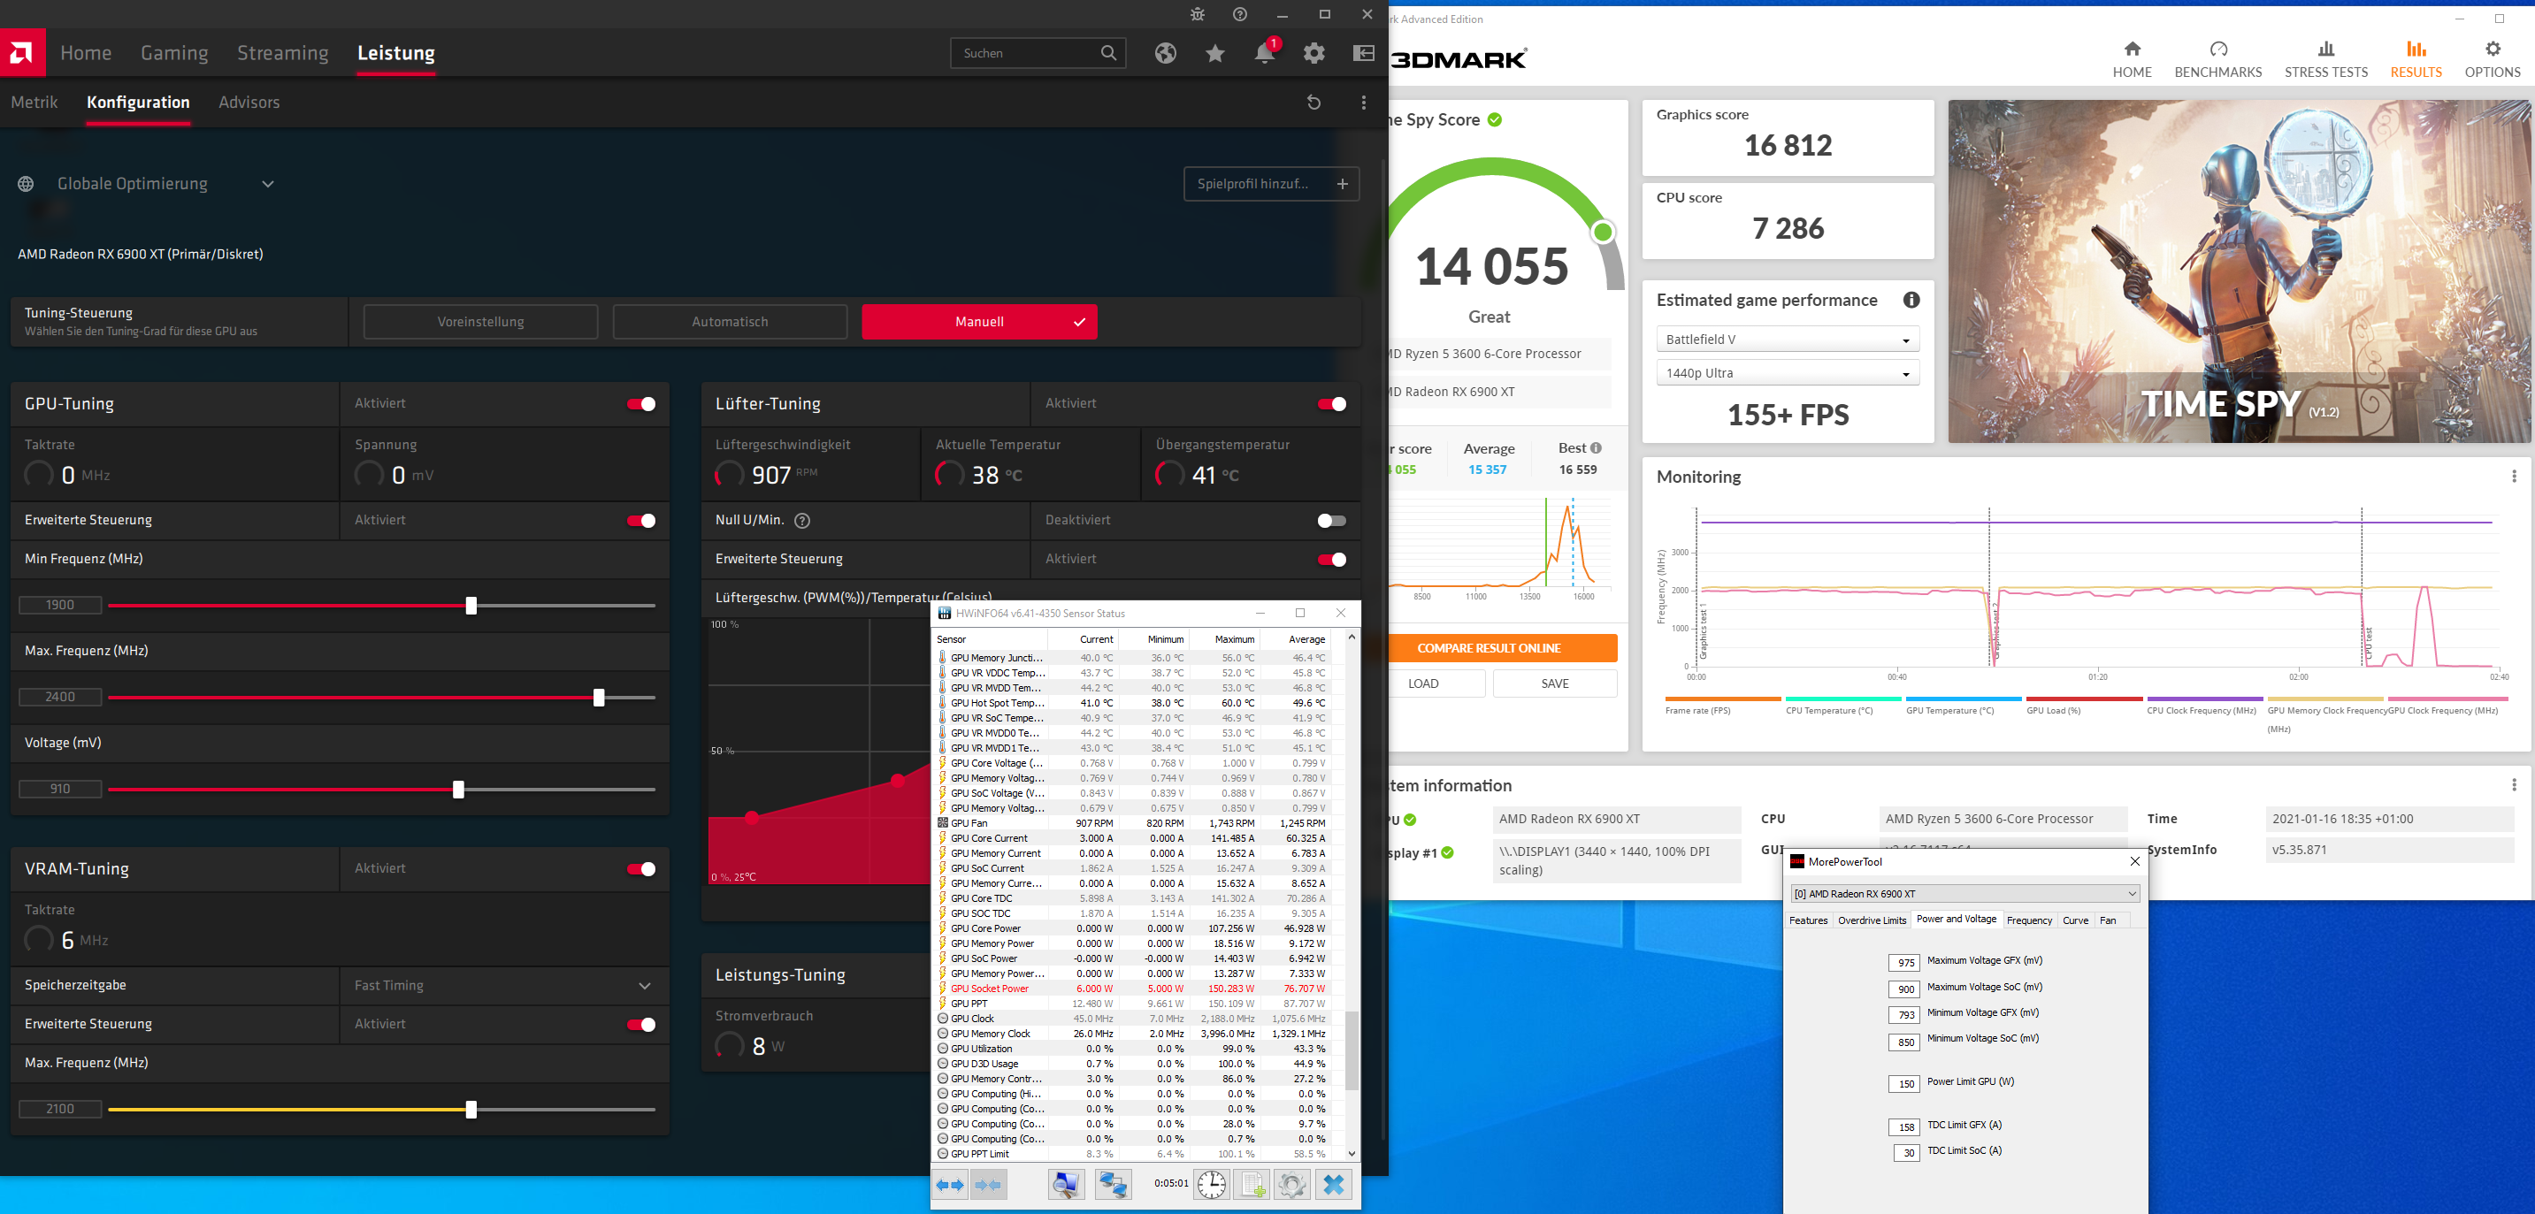Toggle GPU-Tuning Aktiviert switch

(641, 404)
